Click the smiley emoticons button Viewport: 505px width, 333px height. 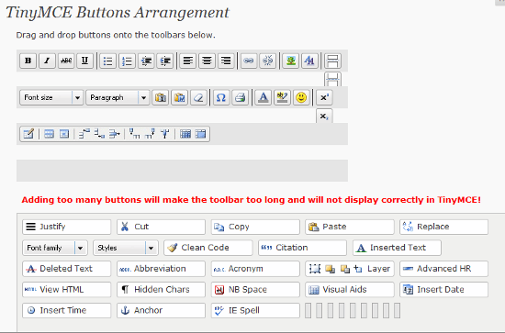pyautogui.click(x=301, y=97)
